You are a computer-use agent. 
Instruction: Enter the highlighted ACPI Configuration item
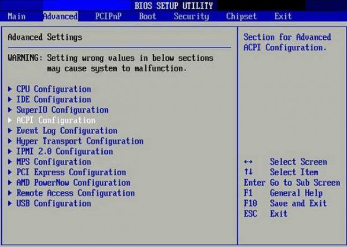point(56,120)
